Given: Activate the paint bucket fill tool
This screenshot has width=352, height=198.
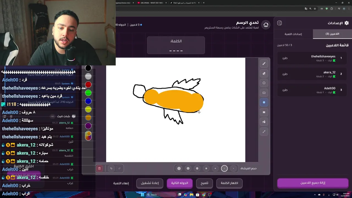Looking at the screenshot, I should [264, 122].
